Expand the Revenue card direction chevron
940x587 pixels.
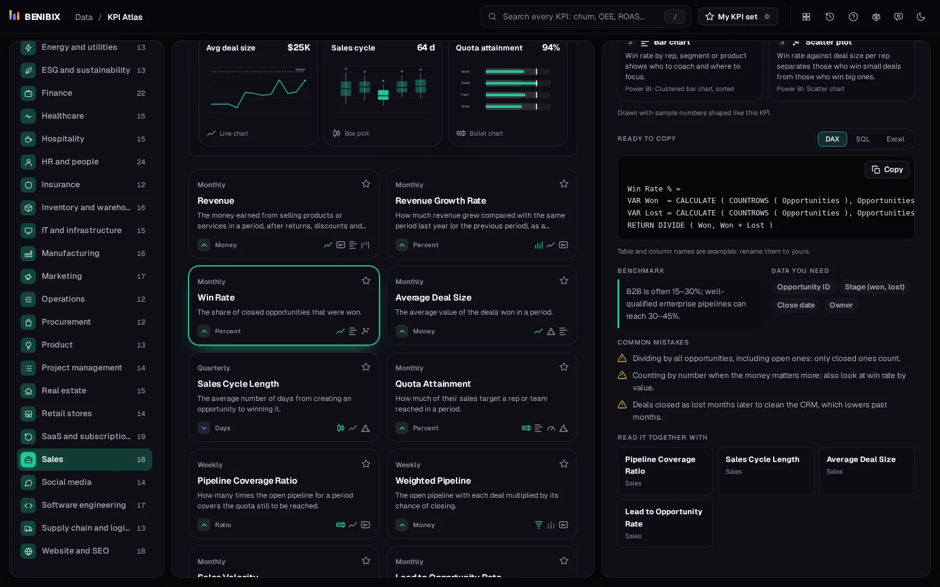[x=204, y=245]
